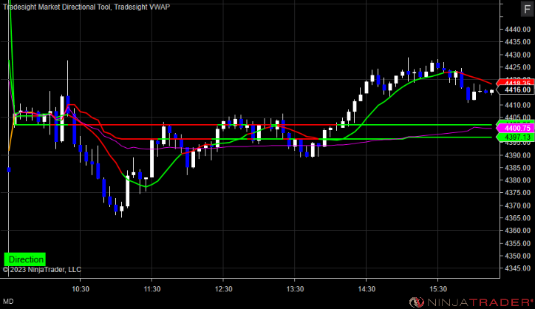Click the 4440.00 price axis label
The width and height of the screenshot is (535, 309).
pos(517,30)
